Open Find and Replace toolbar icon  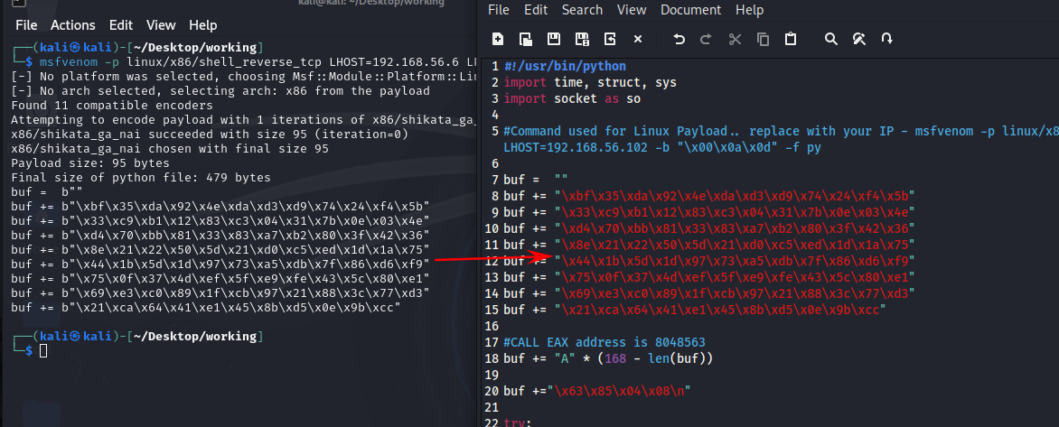coord(859,39)
